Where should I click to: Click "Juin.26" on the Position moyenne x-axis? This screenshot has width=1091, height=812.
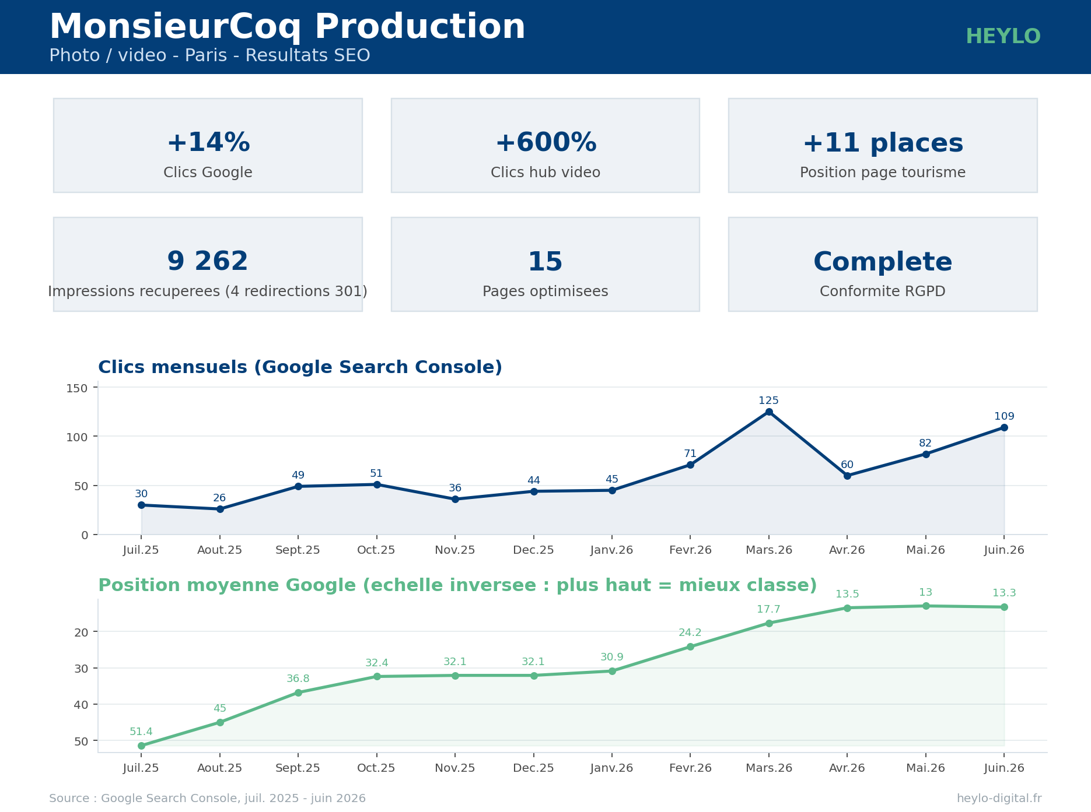(x=1004, y=768)
